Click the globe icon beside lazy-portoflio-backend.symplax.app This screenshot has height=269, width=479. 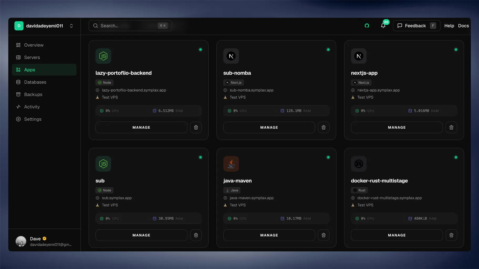(98, 90)
